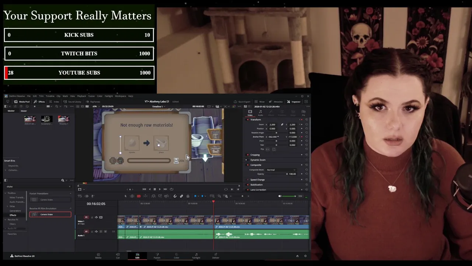Screen dimensions: 472x266
Task: Toggle linked selection chain icon
Action: coord(181,196)
